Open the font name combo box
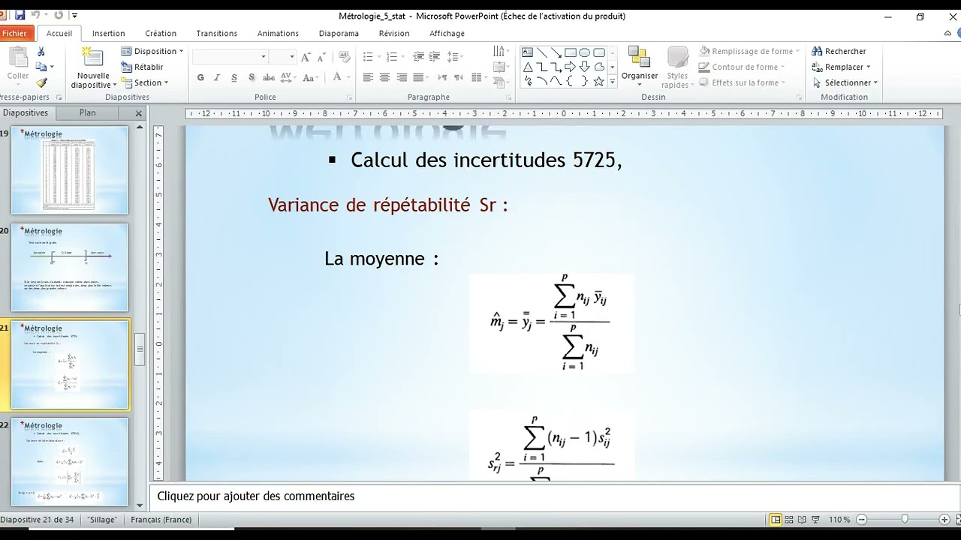This screenshot has height=540, width=961. click(x=230, y=57)
